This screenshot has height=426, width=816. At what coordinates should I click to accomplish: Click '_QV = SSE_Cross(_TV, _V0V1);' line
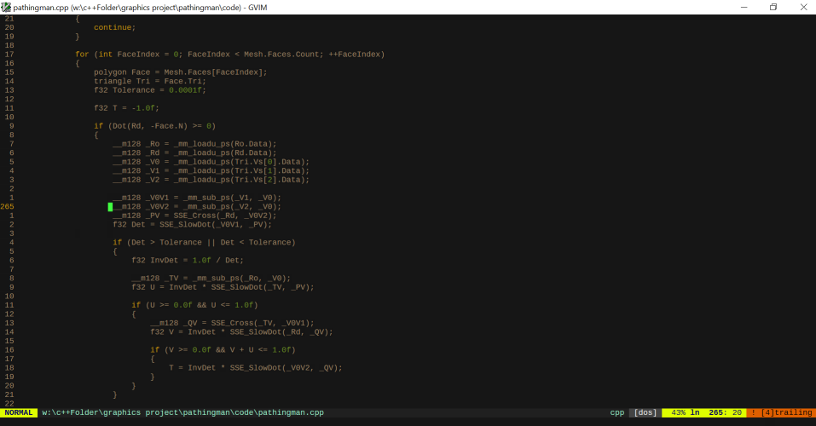tap(232, 323)
